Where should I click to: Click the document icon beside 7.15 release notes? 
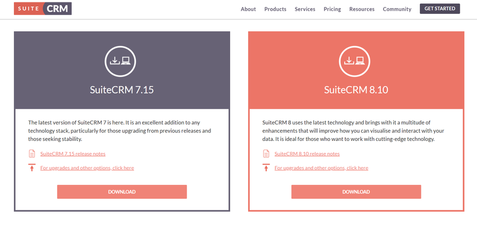[32, 154]
